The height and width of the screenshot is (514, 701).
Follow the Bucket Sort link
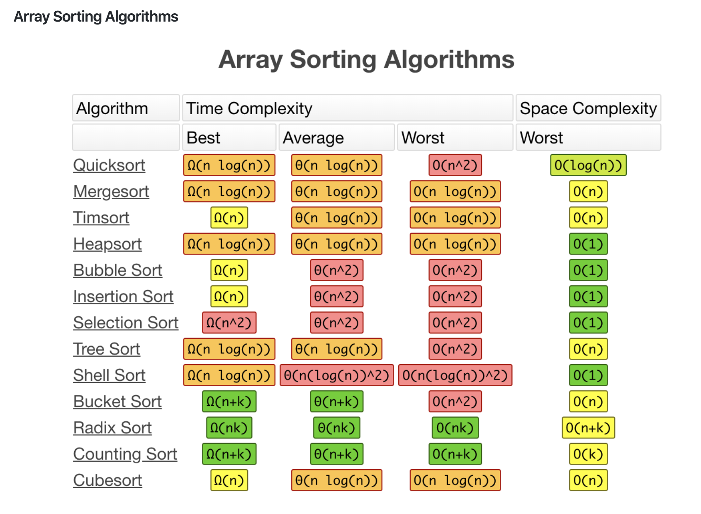pyautogui.click(x=117, y=401)
